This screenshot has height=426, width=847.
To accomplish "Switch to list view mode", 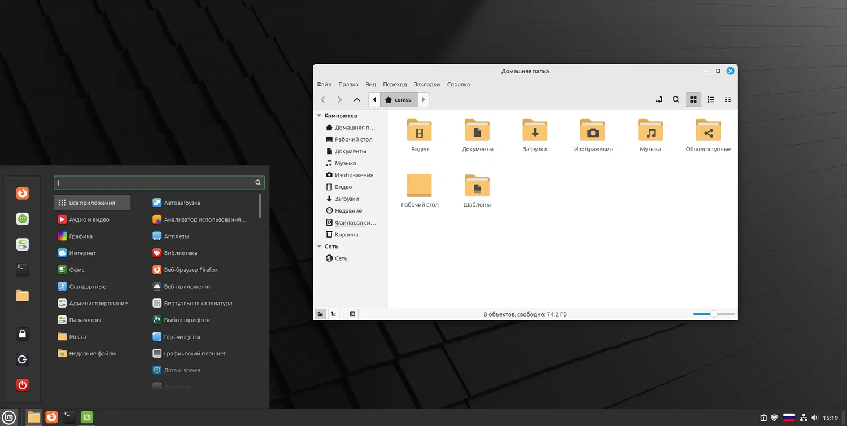I will [710, 100].
